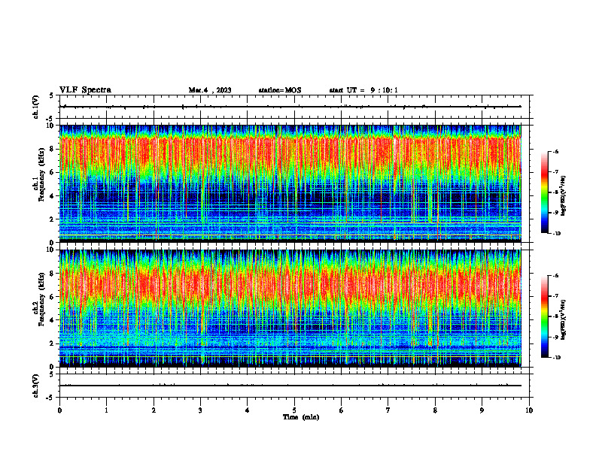596x460 pixels.
Task: Click the "-6" label on ch.2 colorbar
Action: click(x=555, y=276)
